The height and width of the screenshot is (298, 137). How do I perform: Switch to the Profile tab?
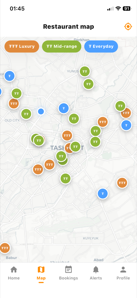[123, 273]
